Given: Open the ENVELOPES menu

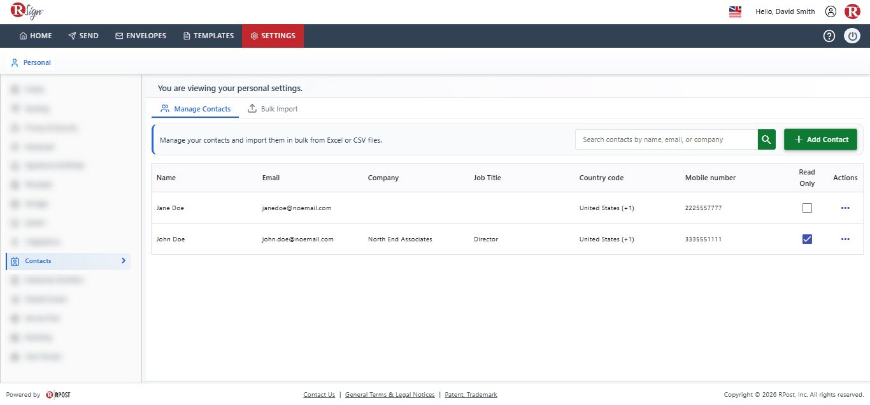Looking at the screenshot, I should point(141,36).
